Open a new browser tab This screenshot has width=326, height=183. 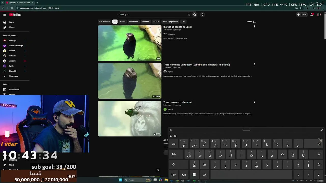pyautogui.click(x=37, y=3)
